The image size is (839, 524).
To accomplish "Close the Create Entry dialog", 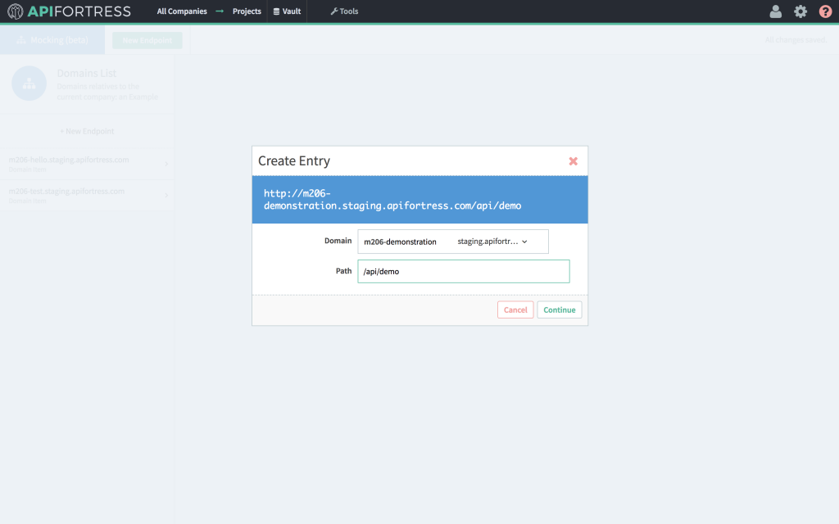I will pyautogui.click(x=573, y=160).
